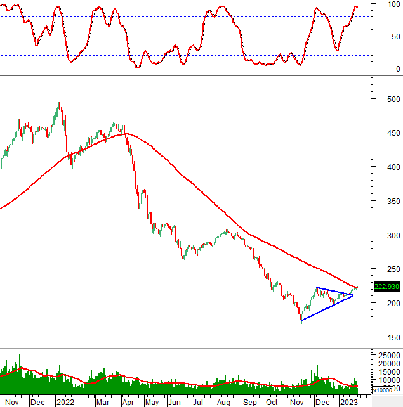Click the 25000 volume axis label
The image size is (403, 407).
pos(389,355)
